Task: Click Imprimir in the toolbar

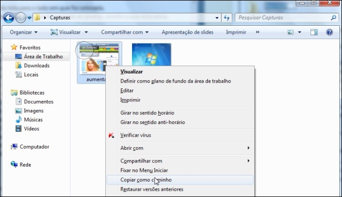Action: pyautogui.click(x=236, y=32)
